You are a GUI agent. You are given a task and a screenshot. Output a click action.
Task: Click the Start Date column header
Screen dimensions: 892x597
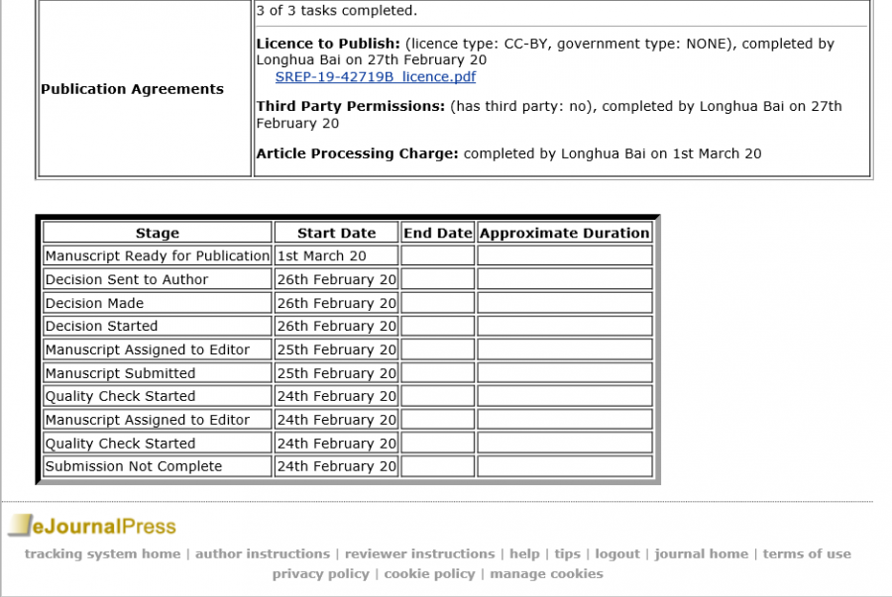pyautogui.click(x=336, y=233)
